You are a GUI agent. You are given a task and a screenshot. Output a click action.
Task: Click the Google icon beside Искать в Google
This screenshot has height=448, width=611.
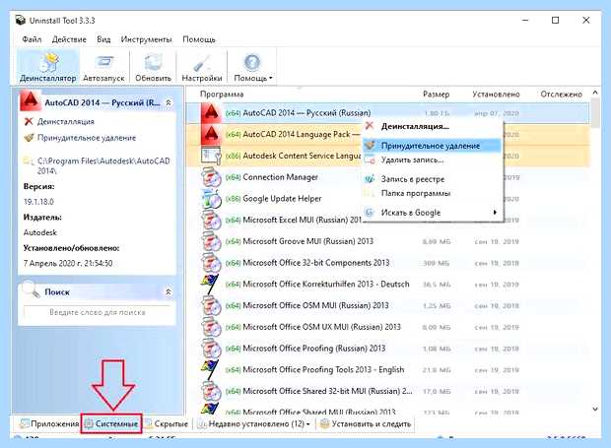click(x=370, y=212)
